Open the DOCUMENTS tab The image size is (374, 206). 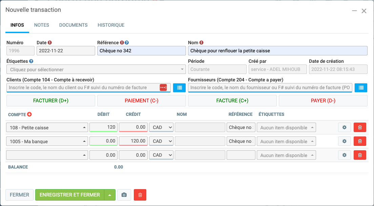pyautogui.click(x=73, y=25)
